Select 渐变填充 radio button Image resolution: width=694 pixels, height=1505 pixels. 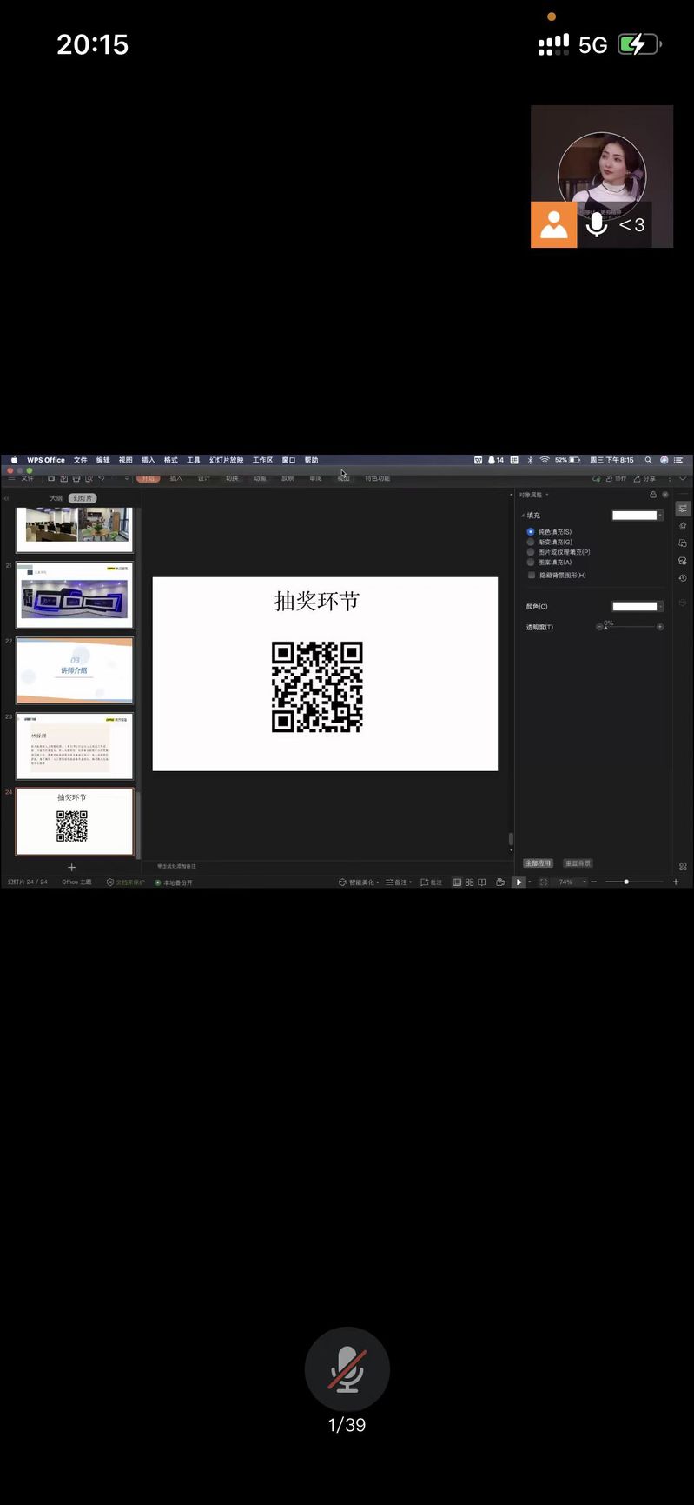[531, 542]
